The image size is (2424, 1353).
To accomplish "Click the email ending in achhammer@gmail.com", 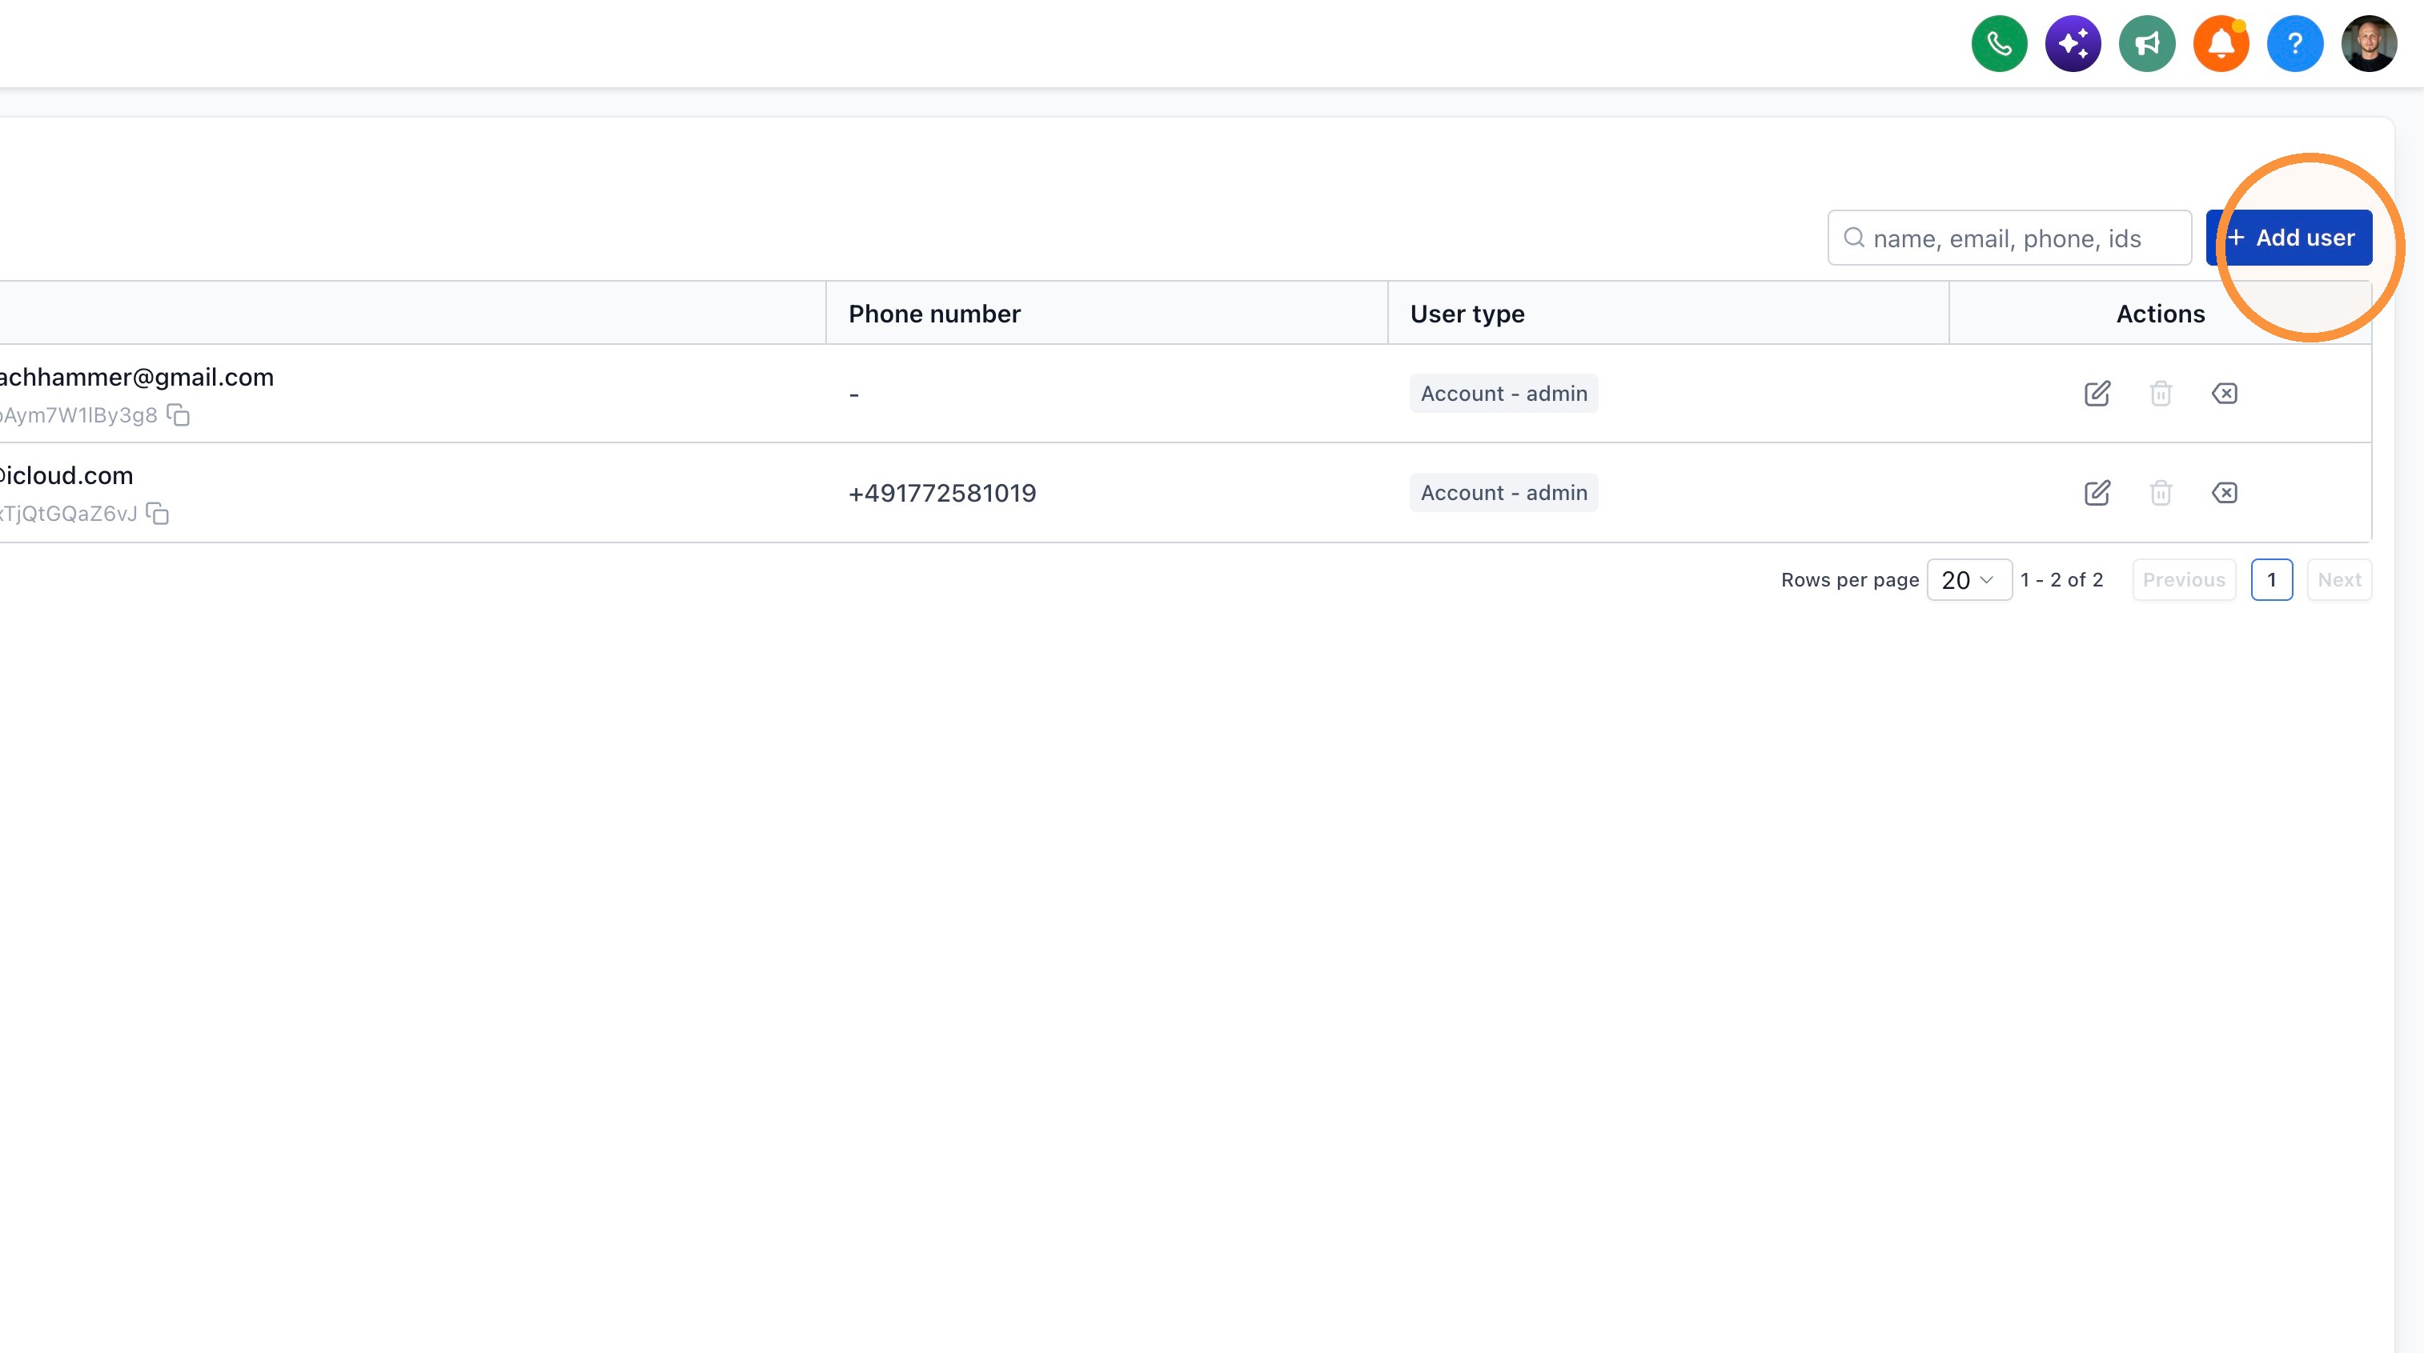I will pos(136,377).
